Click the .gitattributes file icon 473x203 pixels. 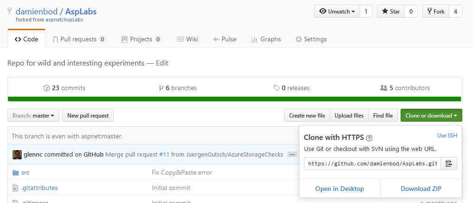point(15,188)
